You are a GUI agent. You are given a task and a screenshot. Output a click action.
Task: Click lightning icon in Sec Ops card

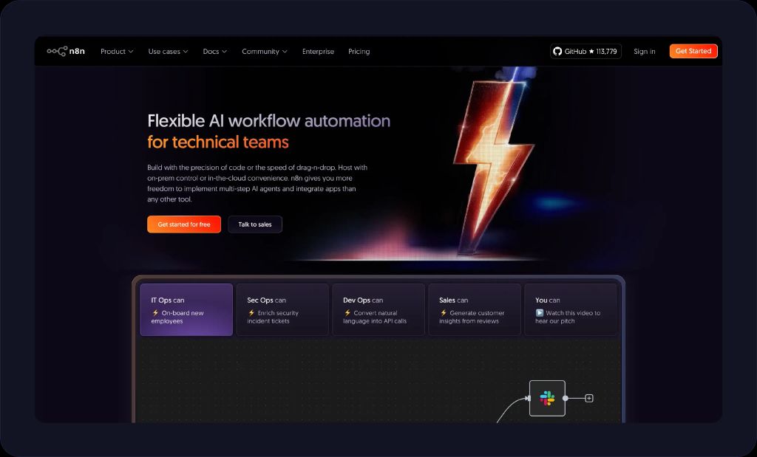(x=251, y=313)
